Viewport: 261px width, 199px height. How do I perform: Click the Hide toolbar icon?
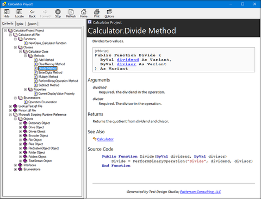coord(7,14)
